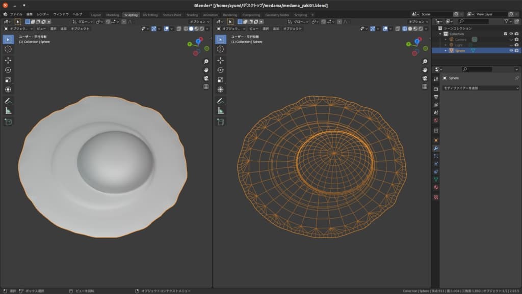Switch to the Modeling workspace tab
Viewport: 522px width, 294px height.
tap(112, 15)
